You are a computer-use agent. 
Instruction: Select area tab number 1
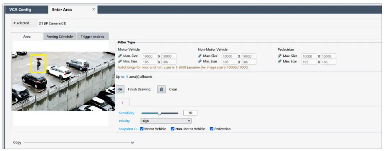123,102
